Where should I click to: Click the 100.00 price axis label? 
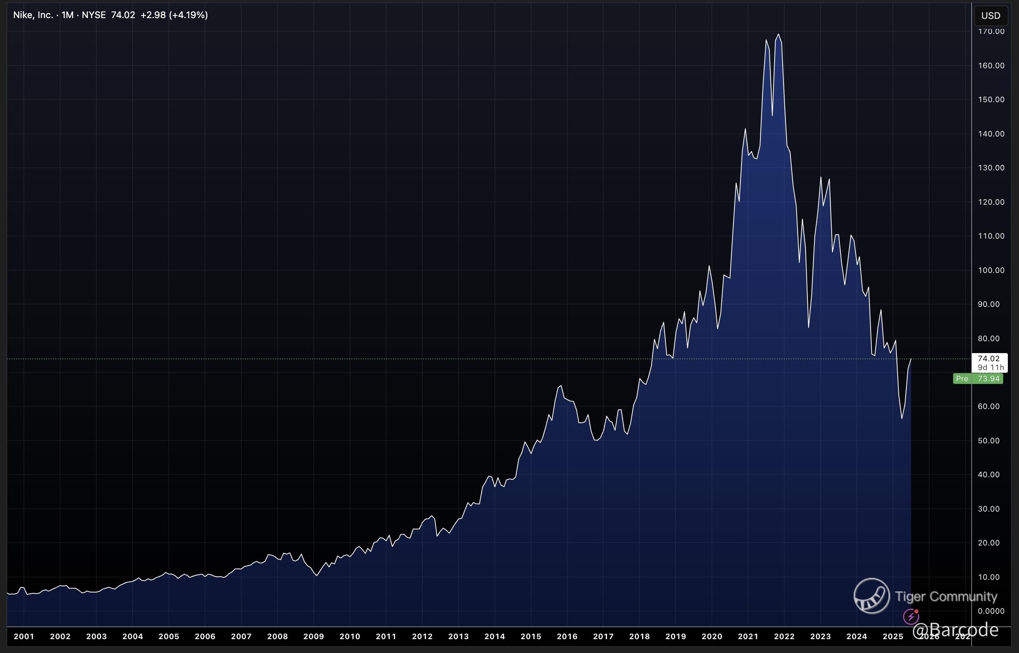991,271
